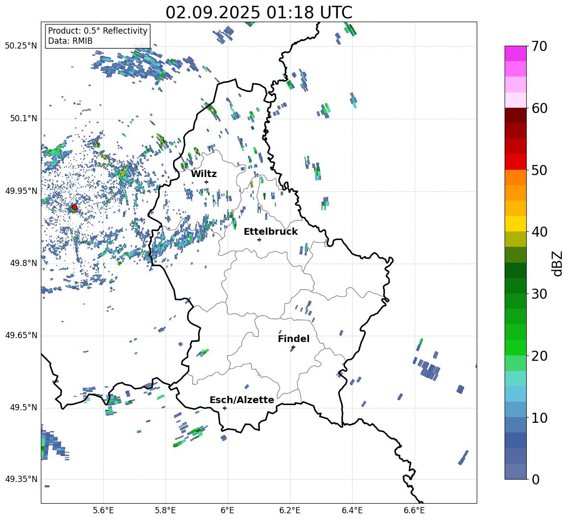Click the Wiltz city label
The height and width of the screenshot is (520, 569).
pyautogui.click(x=204, y=174)
